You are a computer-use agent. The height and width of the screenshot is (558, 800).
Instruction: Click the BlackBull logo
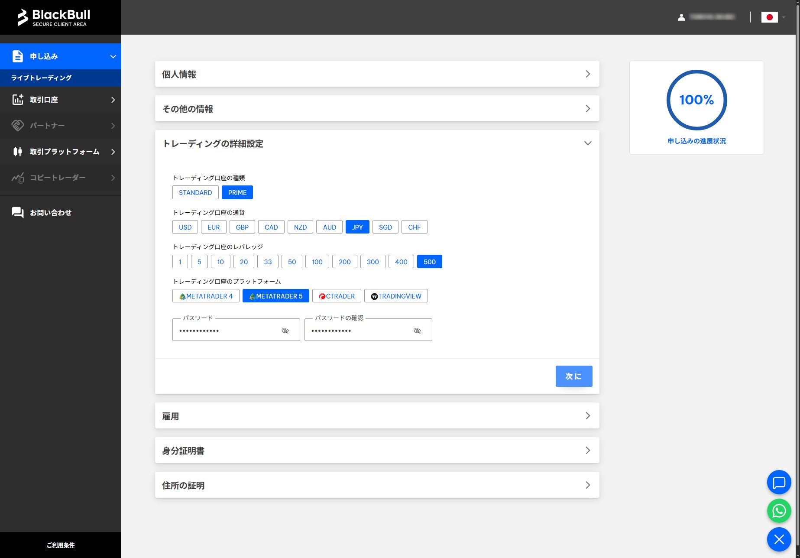54,17
